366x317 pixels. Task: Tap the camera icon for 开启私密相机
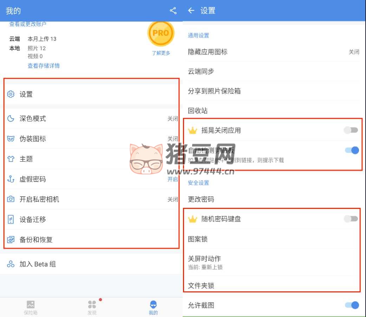tap(11, 199)
